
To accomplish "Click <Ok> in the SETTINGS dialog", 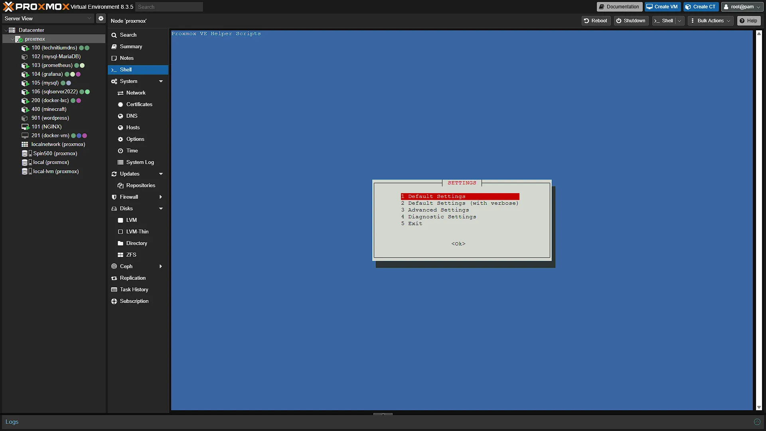I will pos(458,244).
